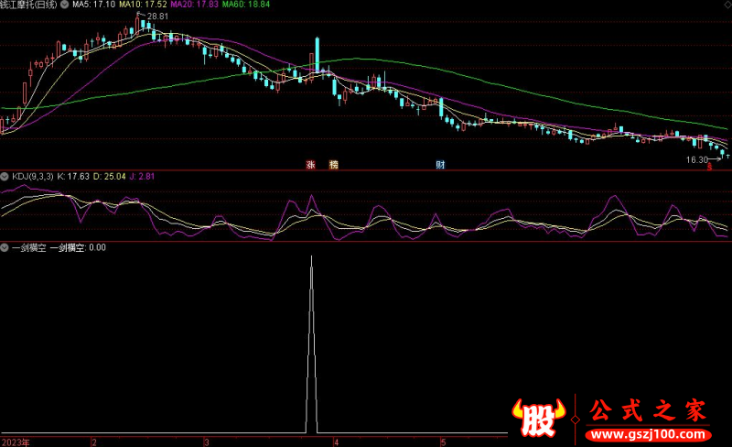
Task: Select the MA10 moving average label
Action: click(x=136, y=5)
